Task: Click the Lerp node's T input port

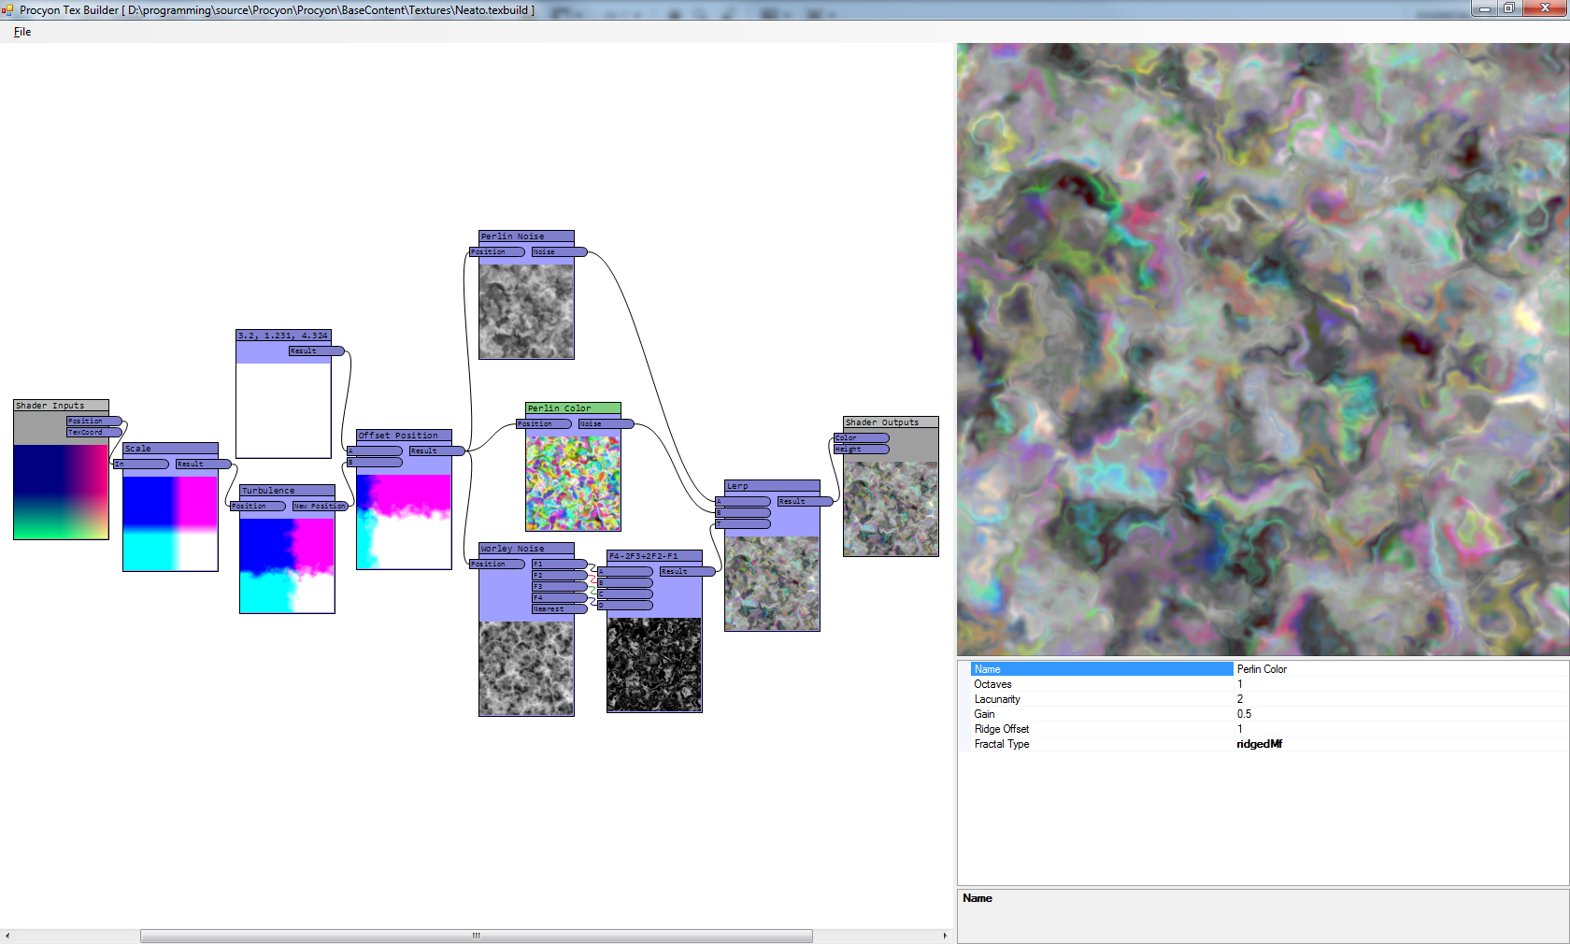Action: pyautogui.click(x=743, y=524)
